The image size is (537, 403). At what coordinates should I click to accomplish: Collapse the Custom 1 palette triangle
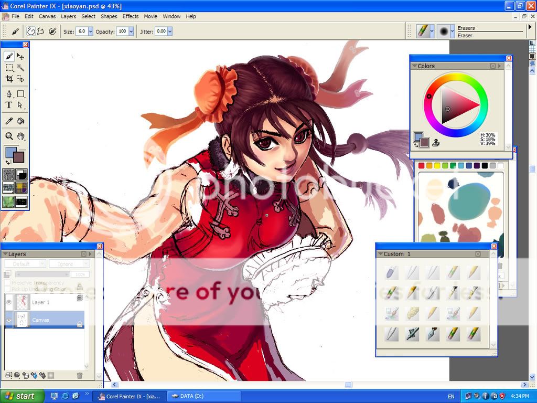[380, 254]
